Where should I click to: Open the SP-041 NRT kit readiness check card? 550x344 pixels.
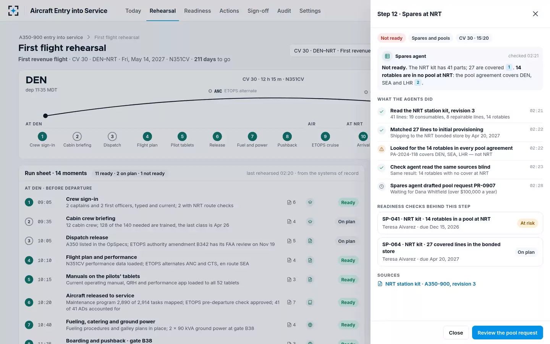pos(460,223)
